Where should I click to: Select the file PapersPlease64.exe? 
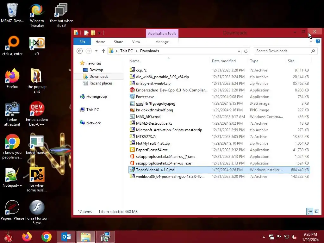[x=219, y=150]
